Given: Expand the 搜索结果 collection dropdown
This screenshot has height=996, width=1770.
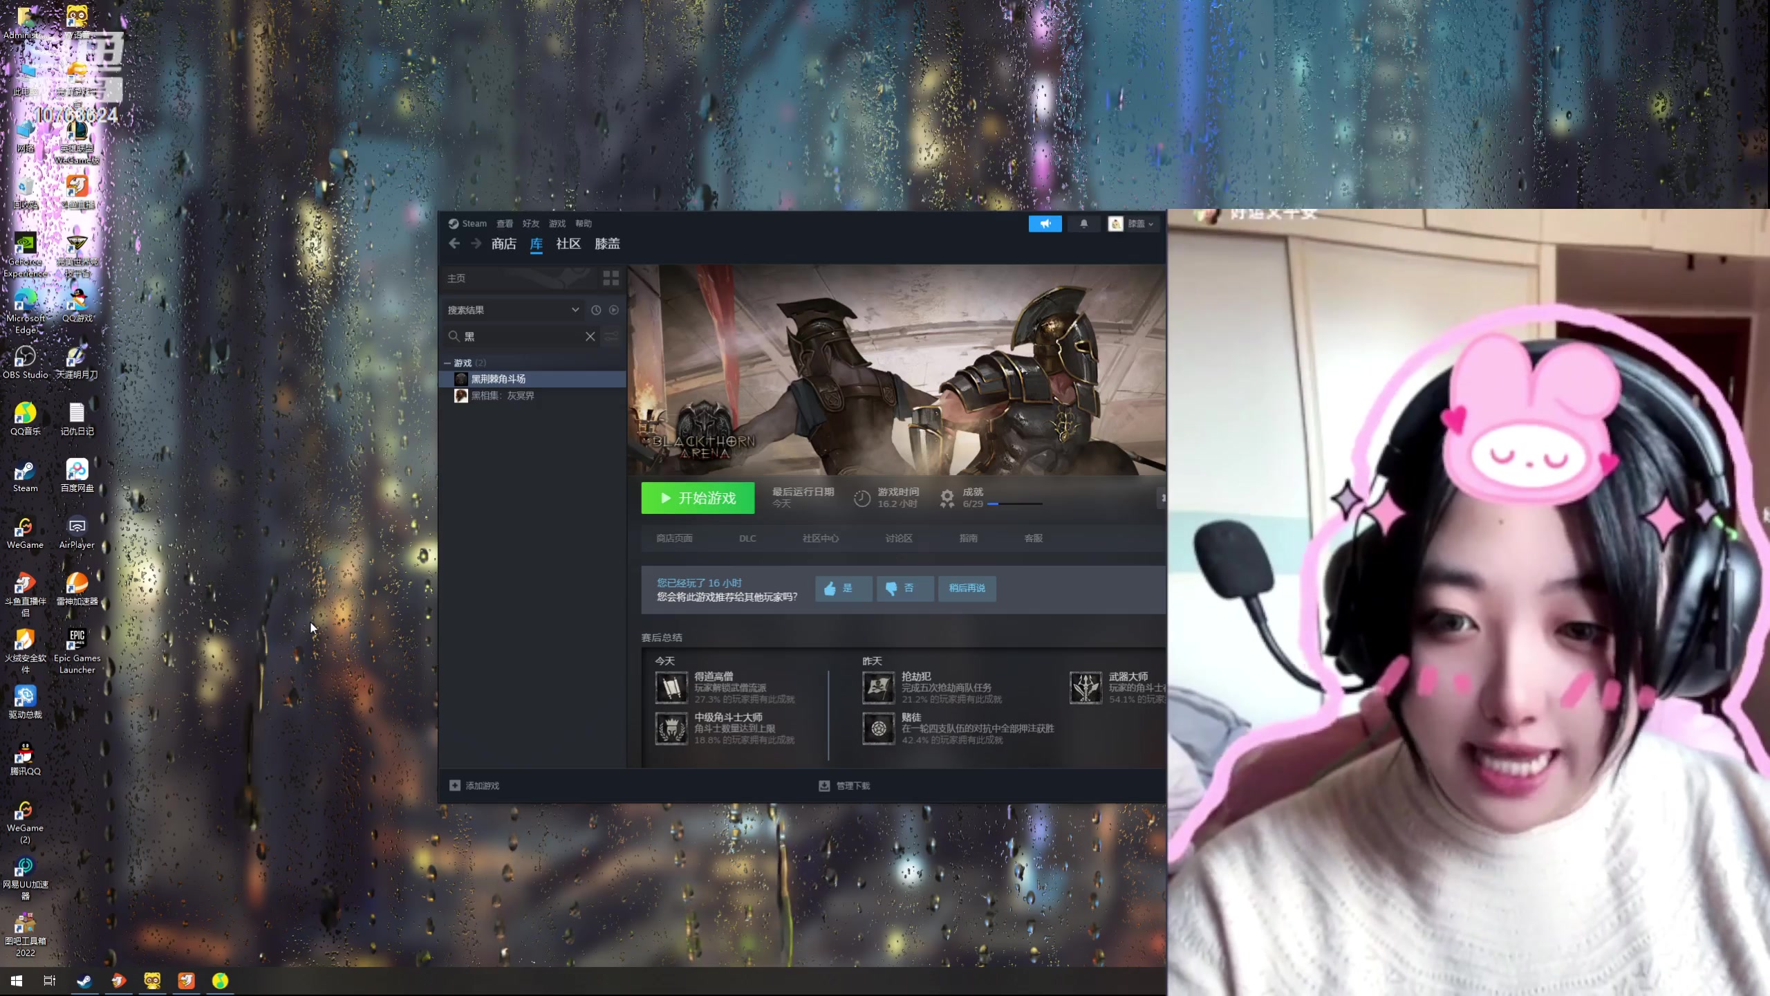Looking at the screenshot, I should tap(575, 310).
